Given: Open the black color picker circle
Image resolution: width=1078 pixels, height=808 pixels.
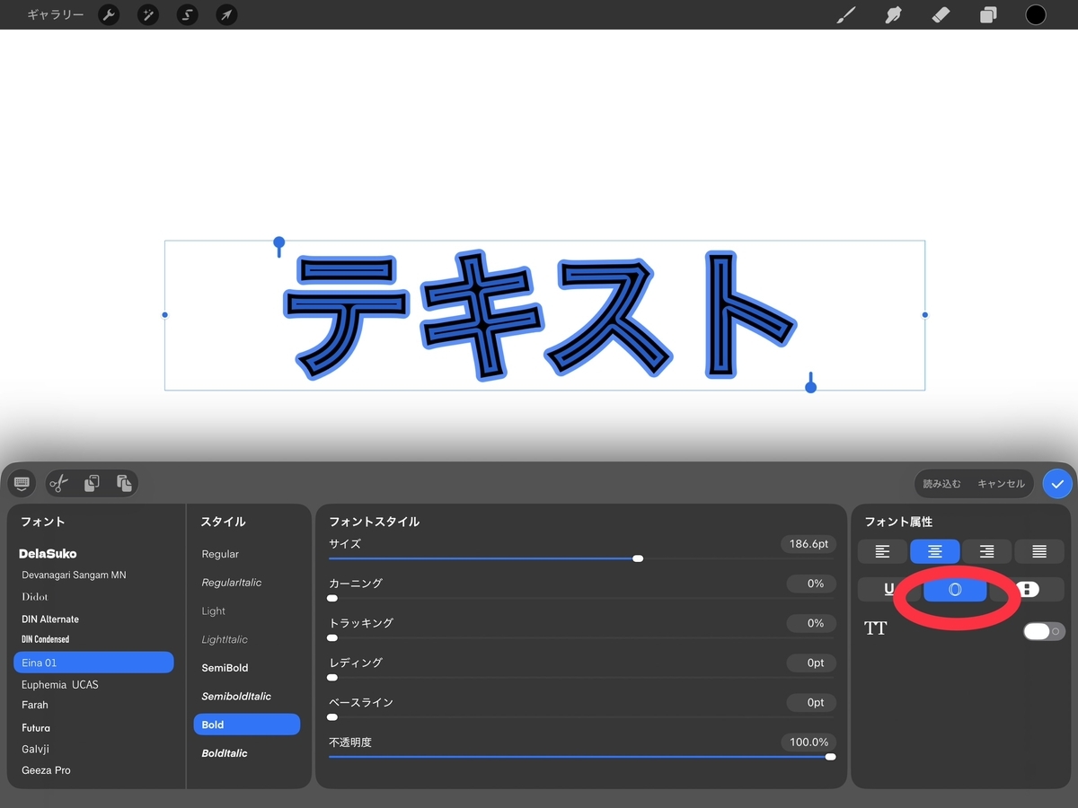Looking at the screenshot, I should (1036, 15).
